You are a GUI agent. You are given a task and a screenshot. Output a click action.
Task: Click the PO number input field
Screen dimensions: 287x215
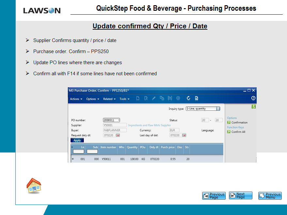(x=110, y=120)
